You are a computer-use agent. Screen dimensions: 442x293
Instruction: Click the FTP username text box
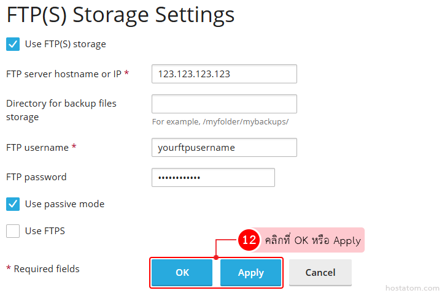click(x=224, y=147)
